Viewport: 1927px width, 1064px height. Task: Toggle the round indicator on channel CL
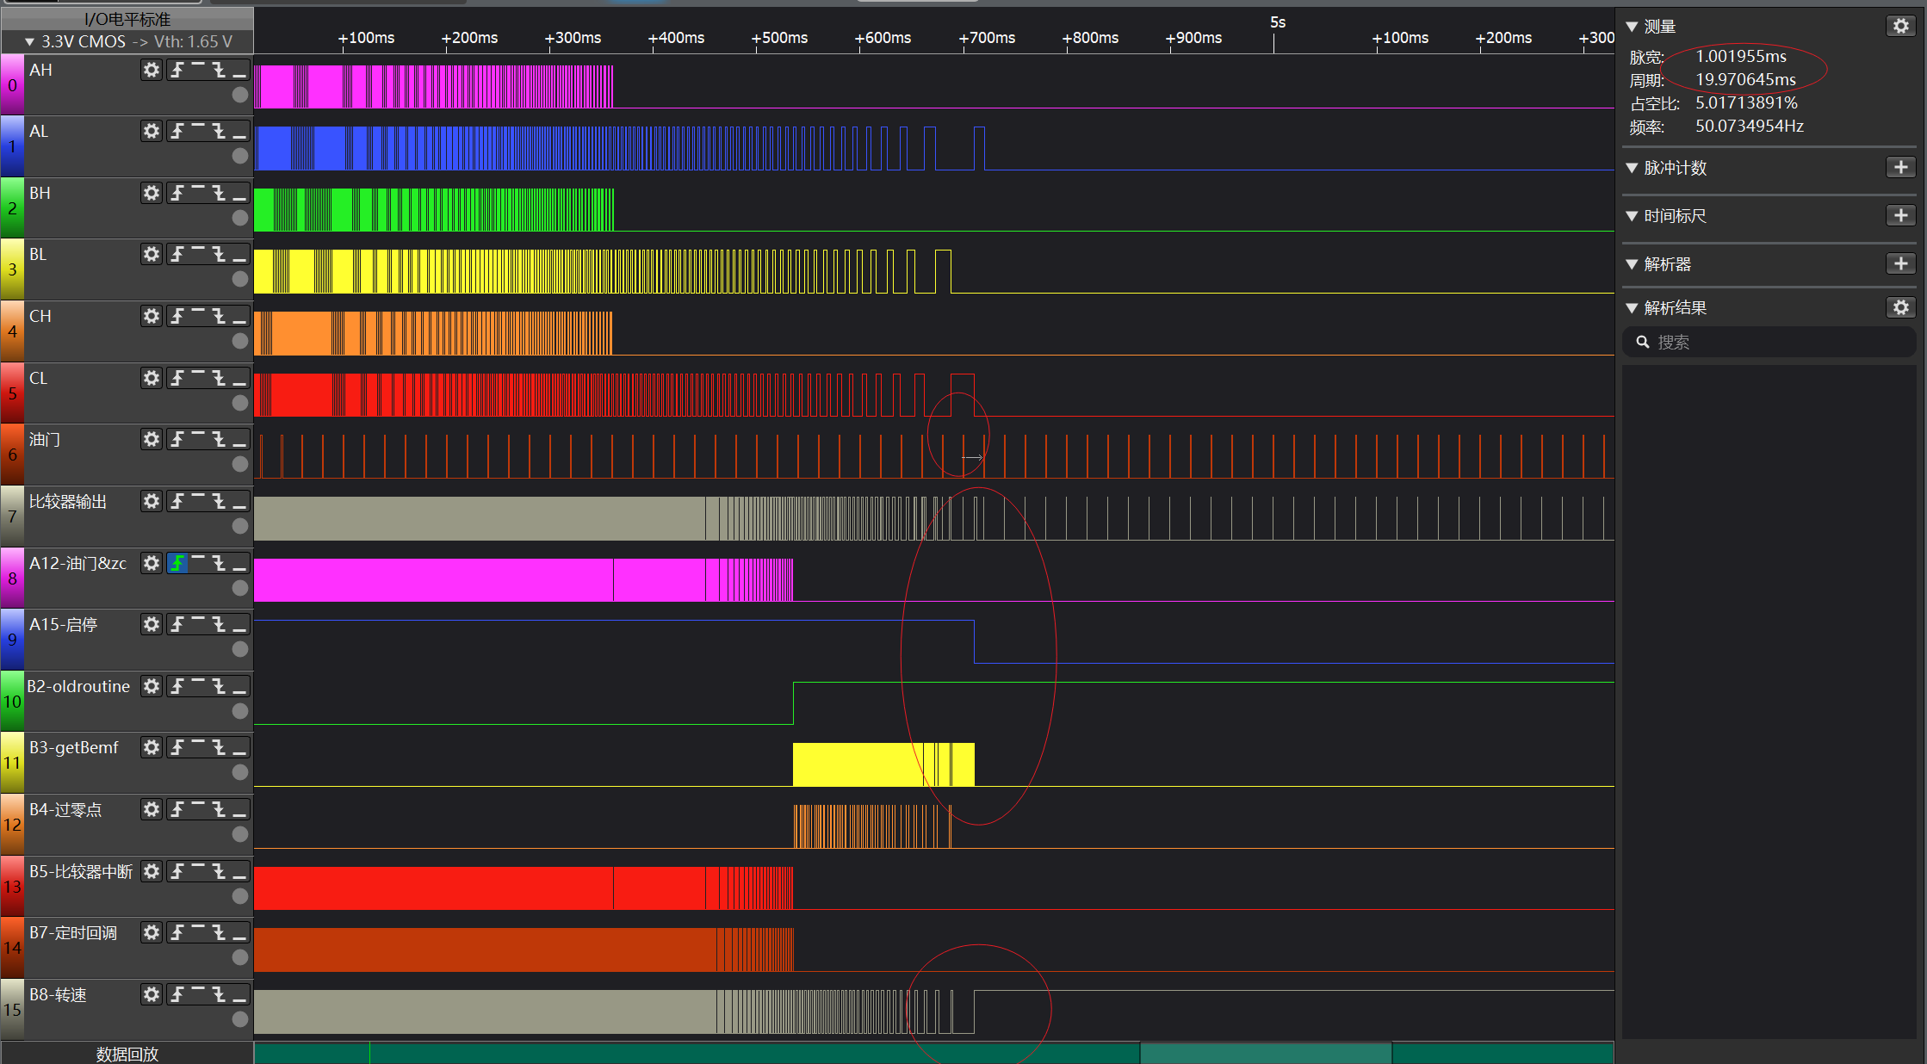(240, 403)
